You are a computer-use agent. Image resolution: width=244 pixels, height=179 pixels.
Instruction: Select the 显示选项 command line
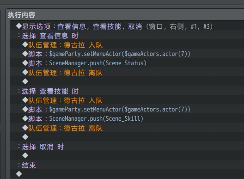pos(127,26)
